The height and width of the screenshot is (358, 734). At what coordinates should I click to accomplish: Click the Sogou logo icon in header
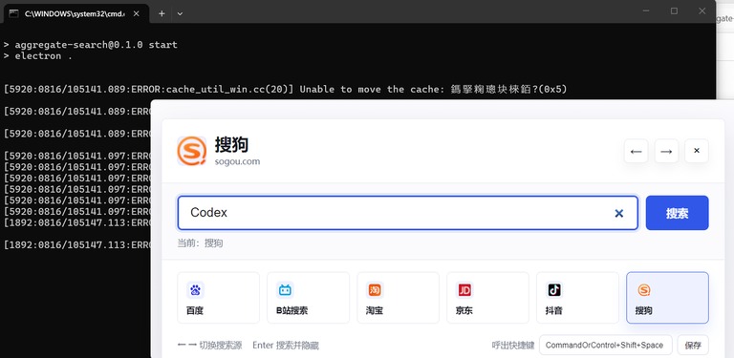pos(191,151)
